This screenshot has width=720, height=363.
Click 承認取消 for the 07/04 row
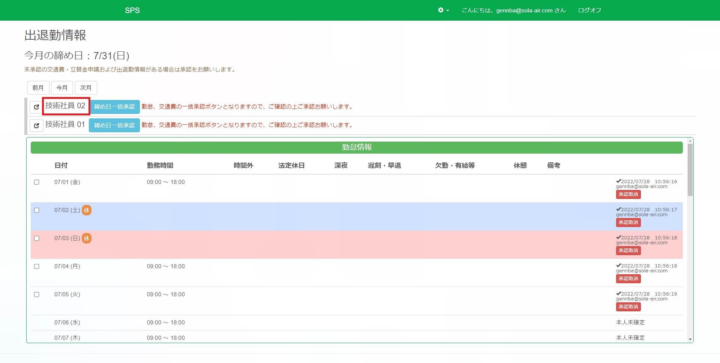click(628, 279)
